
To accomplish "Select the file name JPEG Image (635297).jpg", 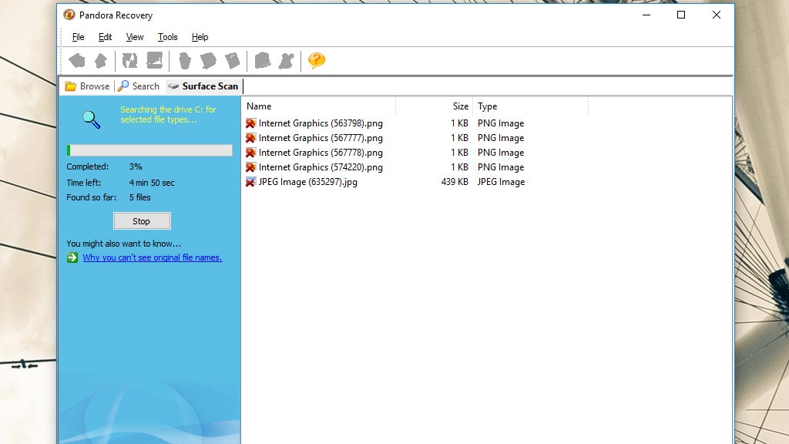I will coord(308,182).
